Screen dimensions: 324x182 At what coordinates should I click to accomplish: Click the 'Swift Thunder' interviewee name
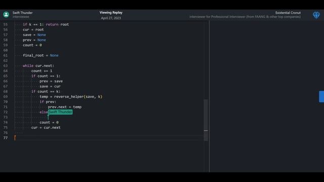tap(22, 13)
